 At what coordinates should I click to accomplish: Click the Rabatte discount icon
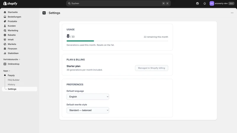[5, 35]
